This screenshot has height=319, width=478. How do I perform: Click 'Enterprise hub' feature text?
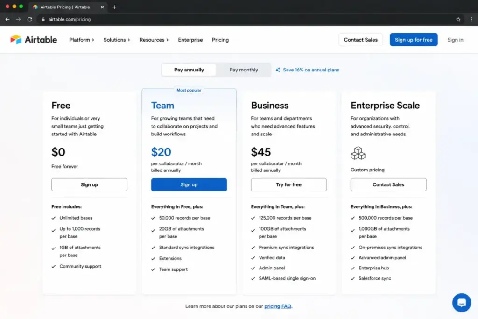374,268
